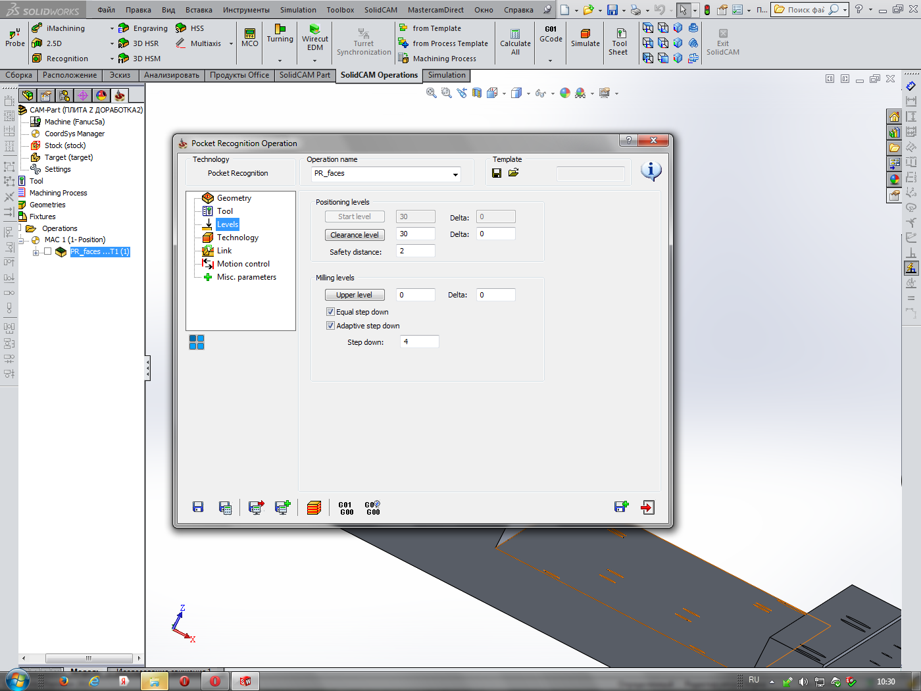
Task: Open the Windows Start menu
Action: pyautogui.click(x=18, y=680)
